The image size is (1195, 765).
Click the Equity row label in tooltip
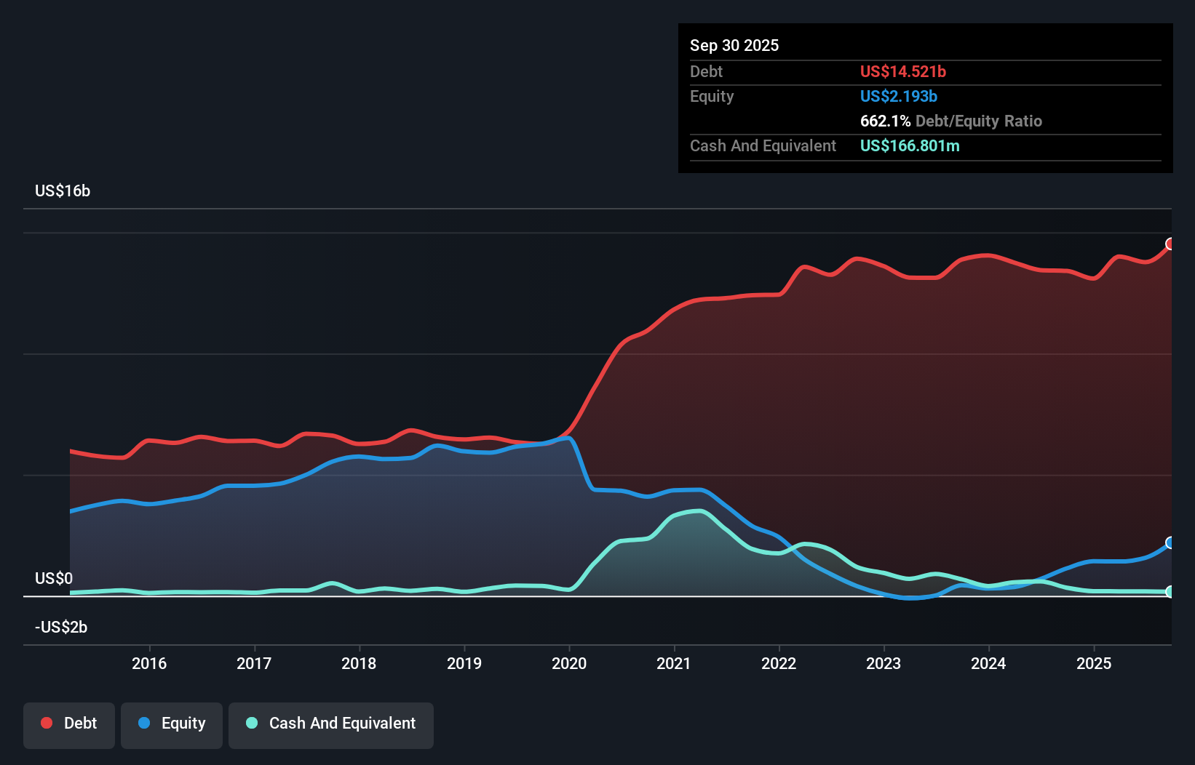(x=712, y=97)
